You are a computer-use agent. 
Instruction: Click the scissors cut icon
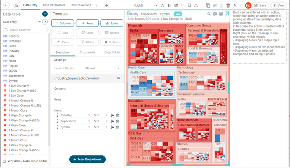(x=214, y=5)
